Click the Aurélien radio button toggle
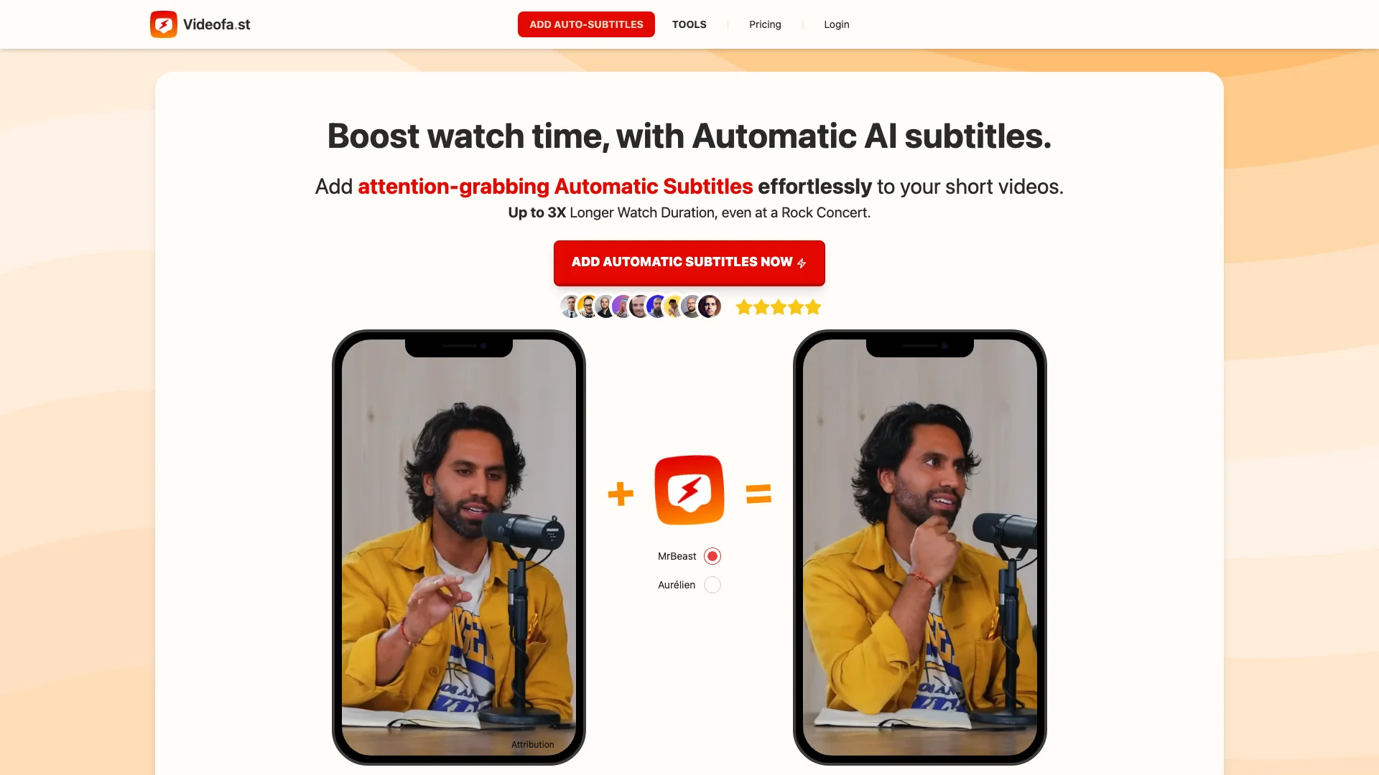1379x775 pixels. [x=712, y=585]
